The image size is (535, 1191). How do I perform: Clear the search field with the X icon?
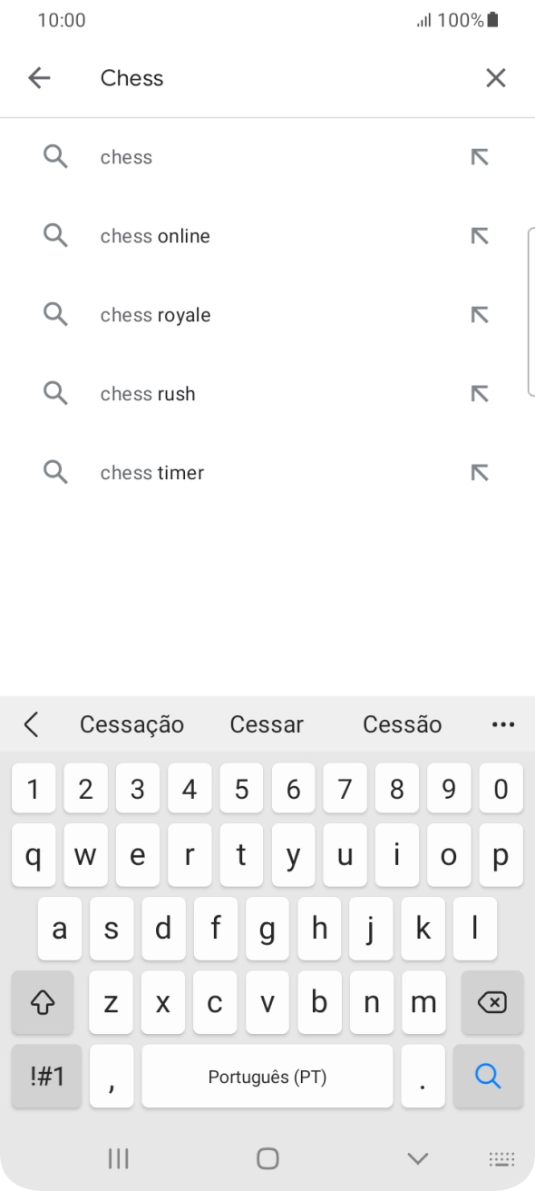point(495,78)
